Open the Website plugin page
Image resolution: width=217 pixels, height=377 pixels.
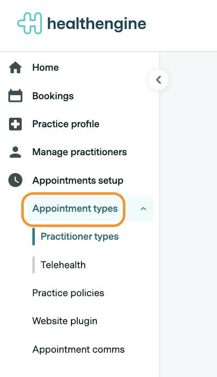(65, 321)
